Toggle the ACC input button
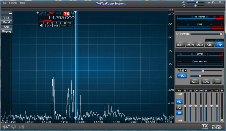This screenshot has height=131, width=226. 195,82
